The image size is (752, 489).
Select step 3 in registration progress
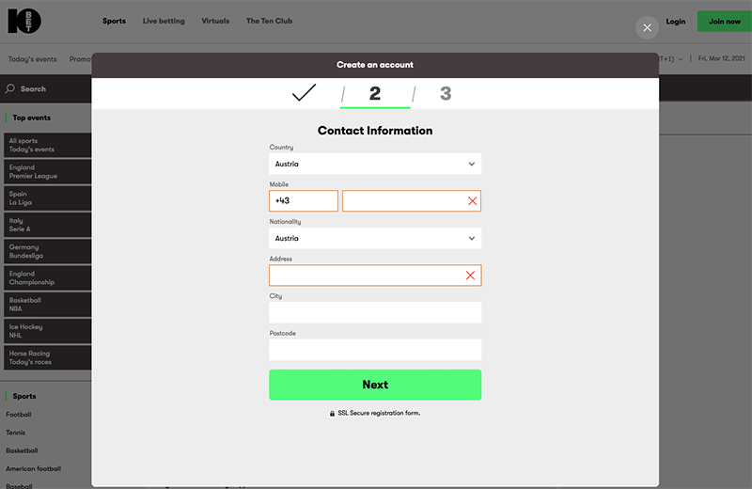point(446,93)
